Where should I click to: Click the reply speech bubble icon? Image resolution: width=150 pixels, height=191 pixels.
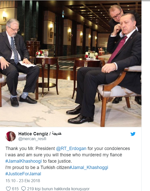[23, 189]
